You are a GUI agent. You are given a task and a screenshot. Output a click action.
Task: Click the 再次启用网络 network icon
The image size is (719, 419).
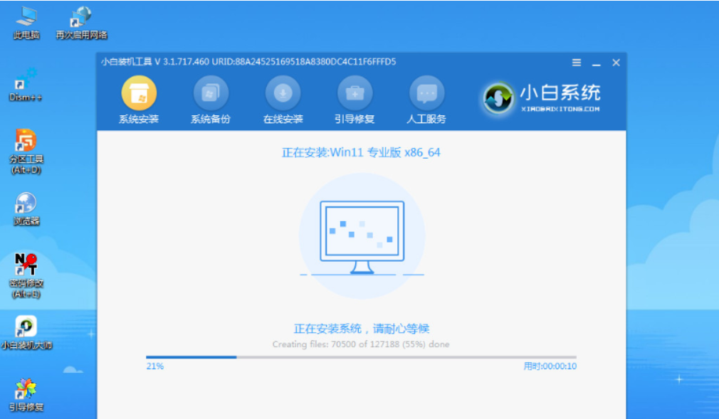click(79, 16)
